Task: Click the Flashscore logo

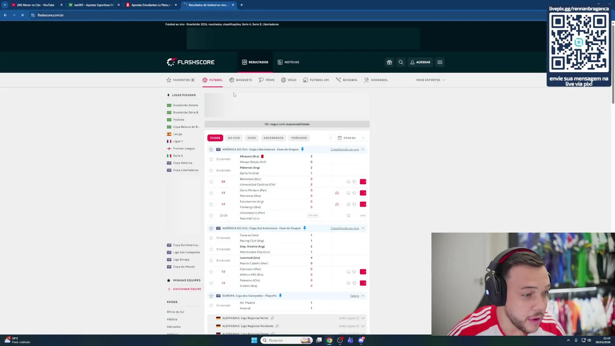Action: [x=190, y=62]
